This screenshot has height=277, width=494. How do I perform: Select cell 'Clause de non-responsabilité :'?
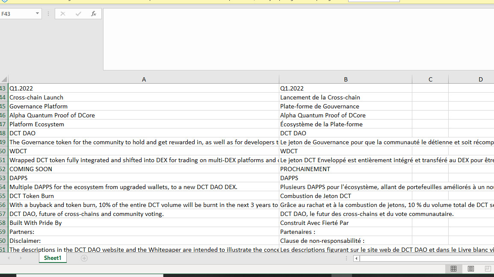(x=346, y=241)
